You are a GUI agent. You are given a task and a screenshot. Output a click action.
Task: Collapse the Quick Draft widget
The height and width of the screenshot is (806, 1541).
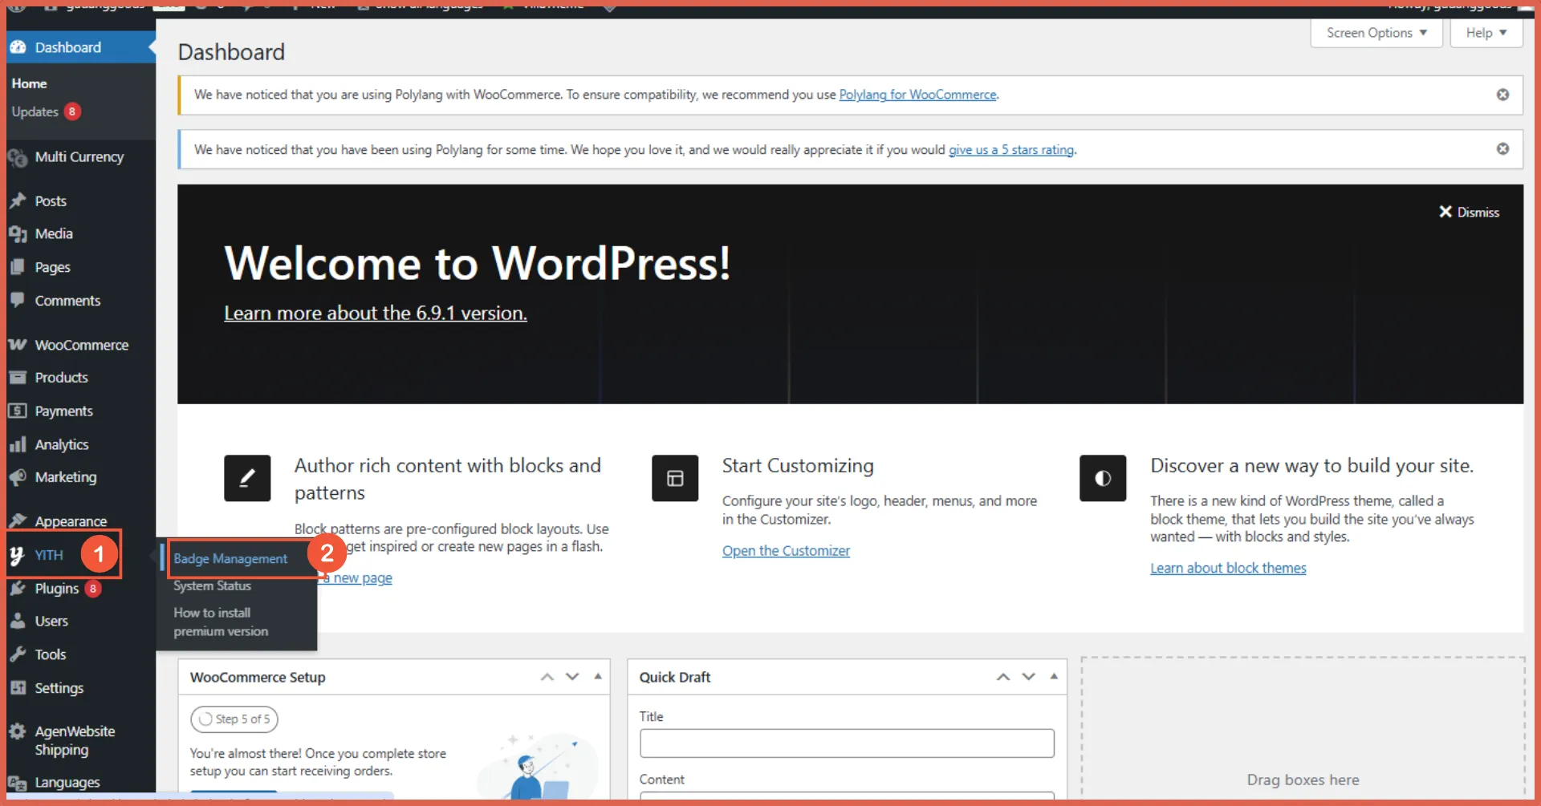coord(1054,677)
